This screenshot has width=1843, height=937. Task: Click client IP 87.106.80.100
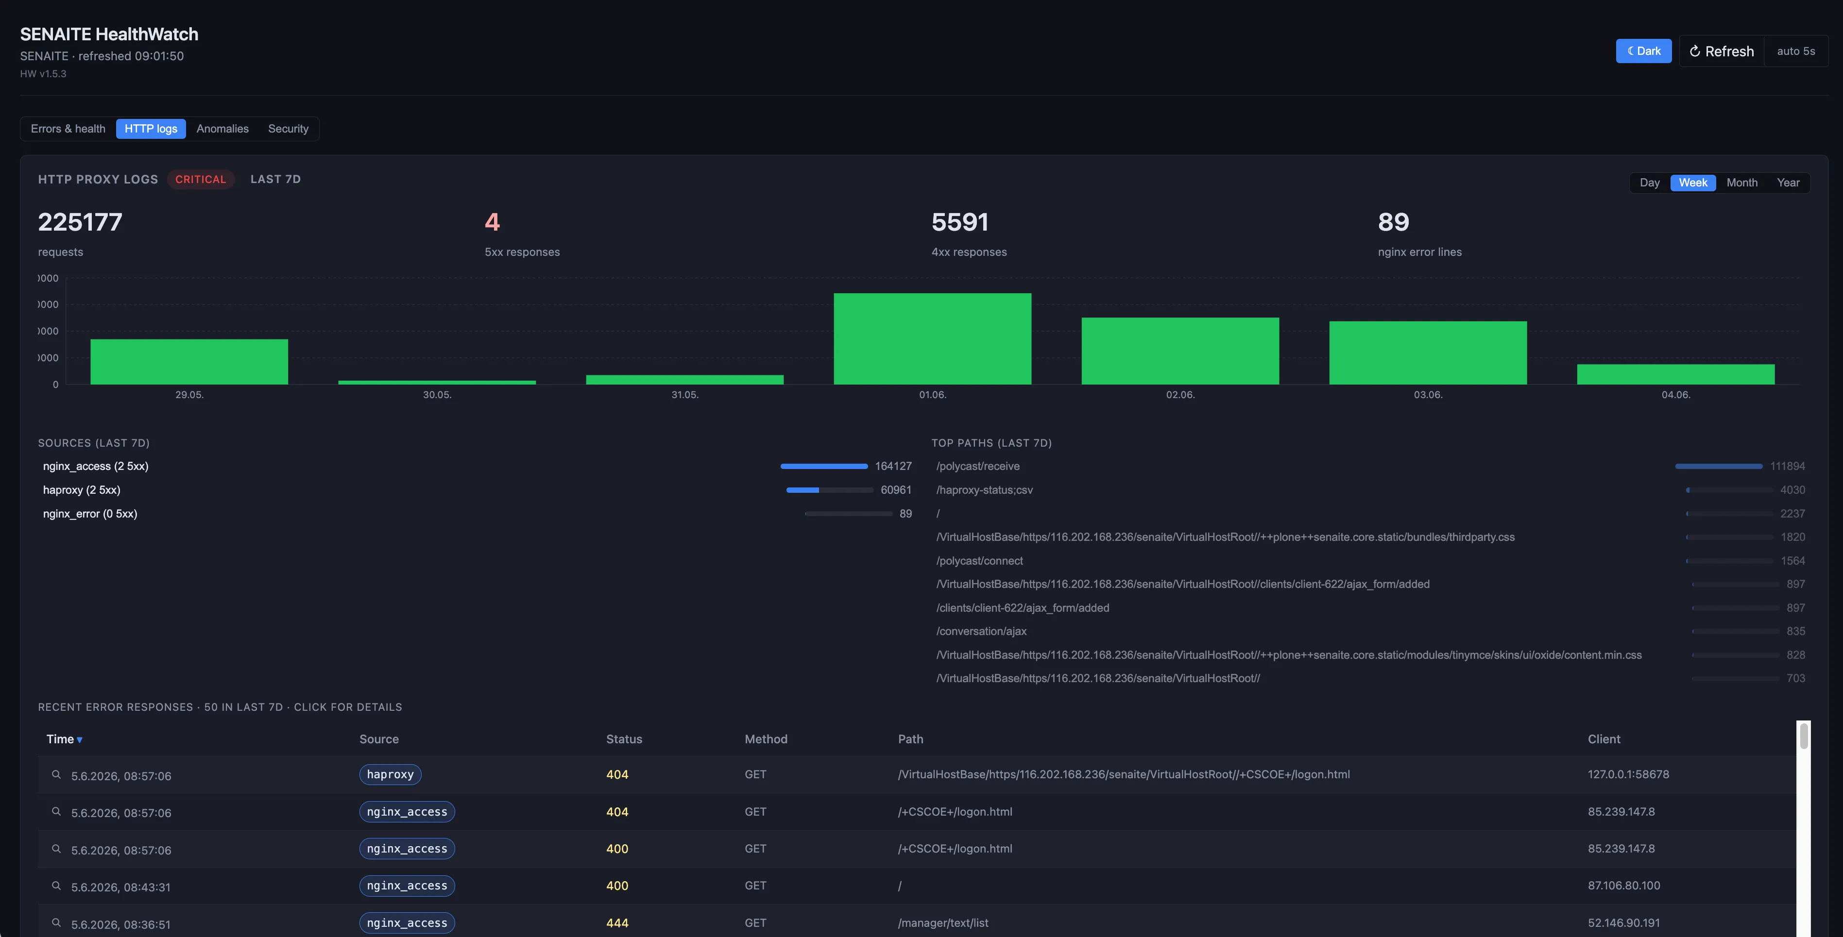(1624, 886)
